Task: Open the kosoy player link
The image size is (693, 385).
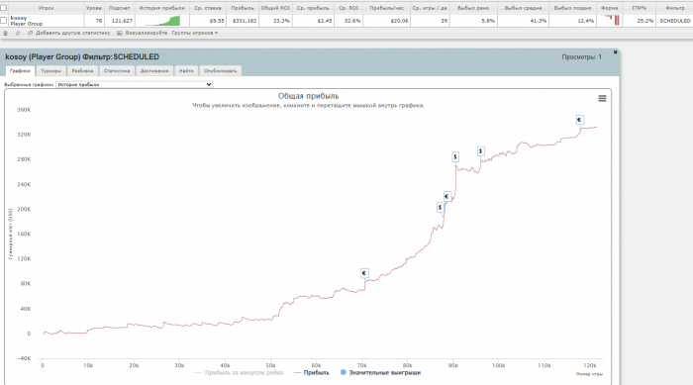Action: pyautogui.click(x=19, y=18)
